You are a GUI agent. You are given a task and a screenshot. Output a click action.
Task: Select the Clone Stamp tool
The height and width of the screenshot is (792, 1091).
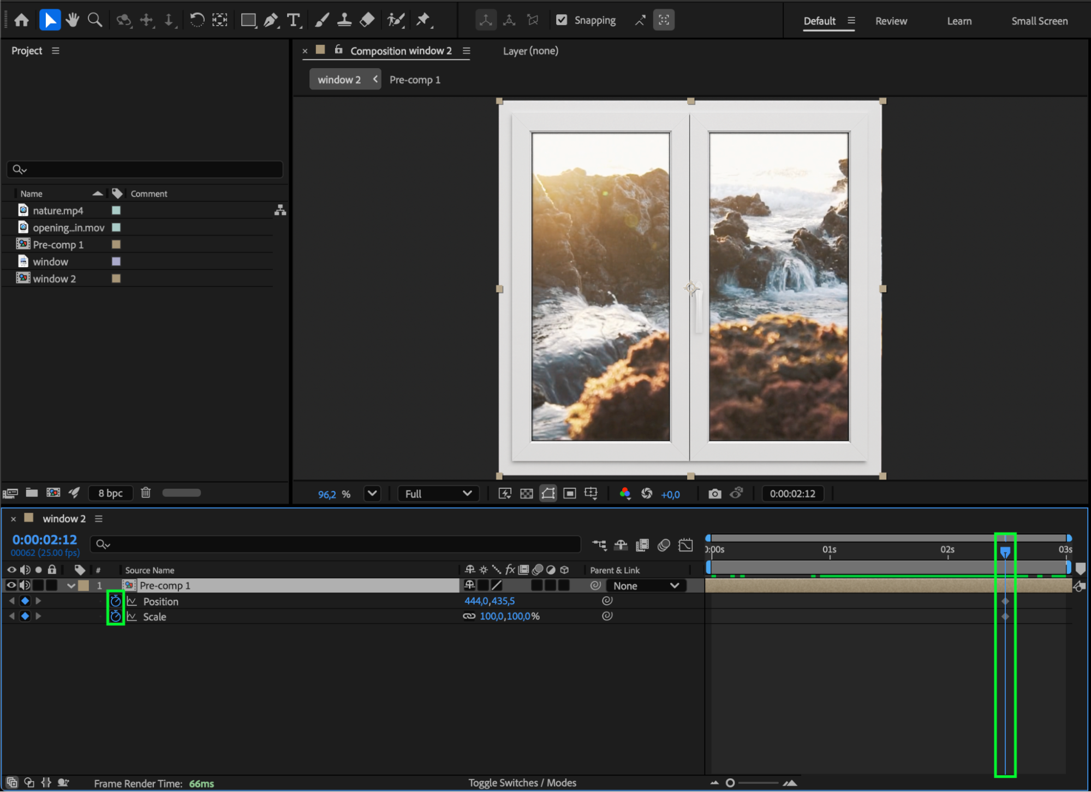pos(344,21)
